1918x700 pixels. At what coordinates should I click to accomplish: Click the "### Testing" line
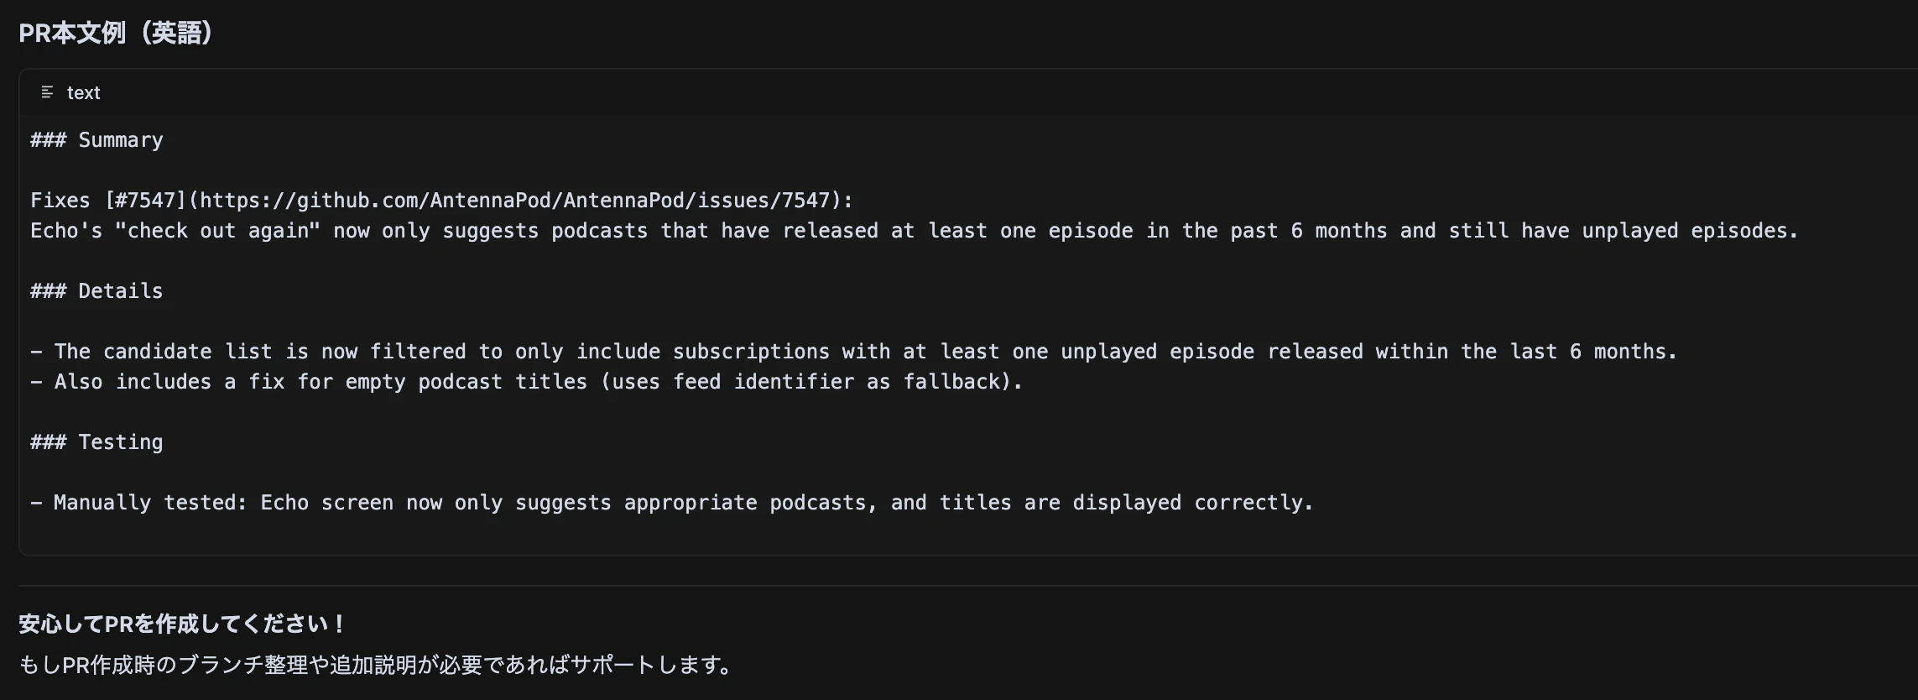tap(96, 442)
